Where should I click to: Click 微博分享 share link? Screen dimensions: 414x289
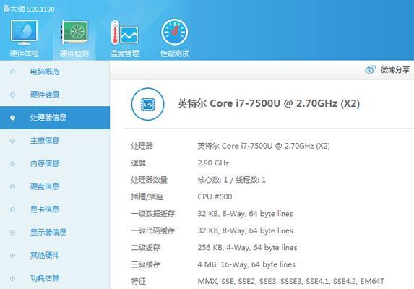point(394,69)
